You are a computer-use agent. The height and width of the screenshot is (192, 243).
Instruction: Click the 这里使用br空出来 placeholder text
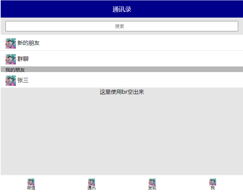122,92
